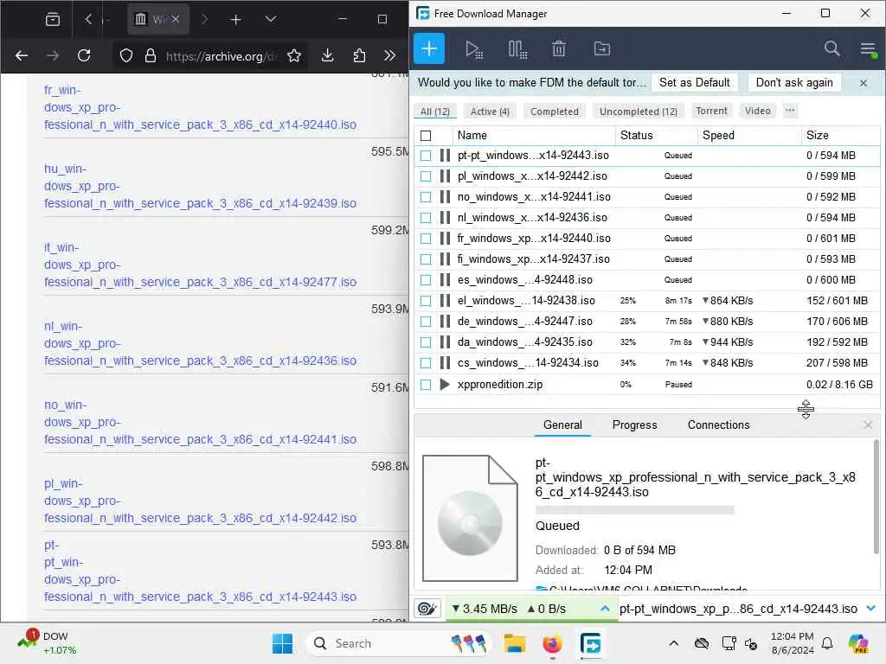The image size is (886, 664).
Task: Check the pt-pt_windows x14-92443.iso row
Action: 426,156
